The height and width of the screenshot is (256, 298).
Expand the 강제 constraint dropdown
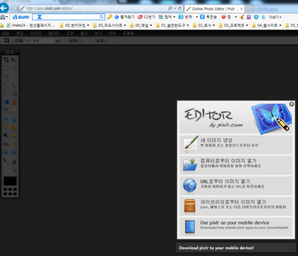click(x=57, y=41)
